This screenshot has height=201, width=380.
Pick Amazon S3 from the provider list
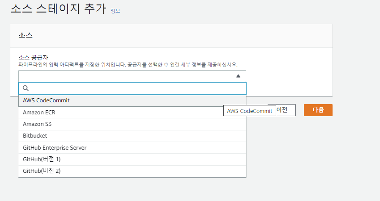tap(132, 124)
